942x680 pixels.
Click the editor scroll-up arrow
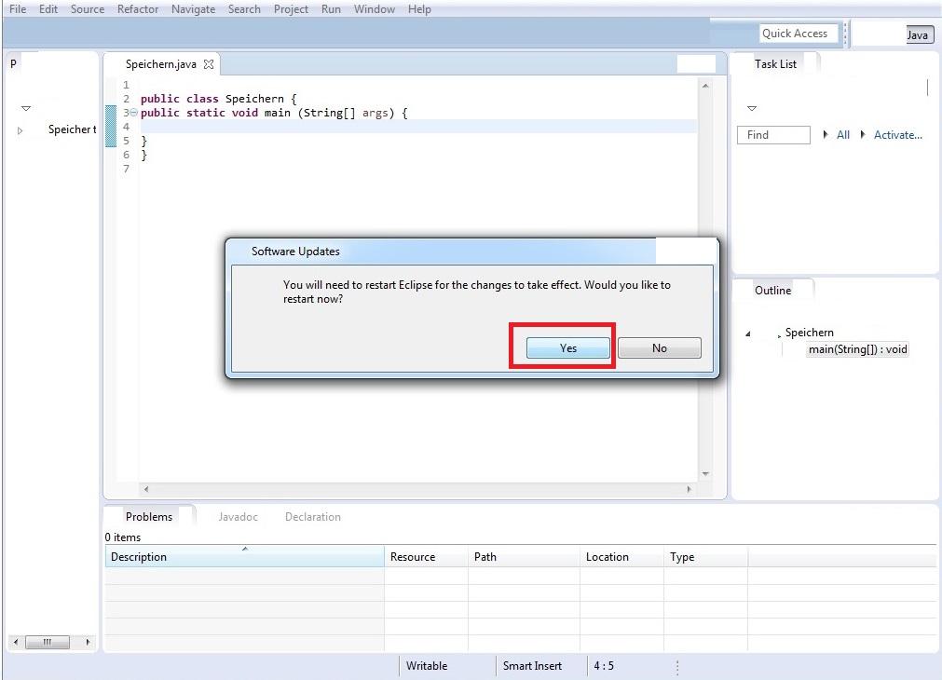pyautogui.click(x=705, y=86)
